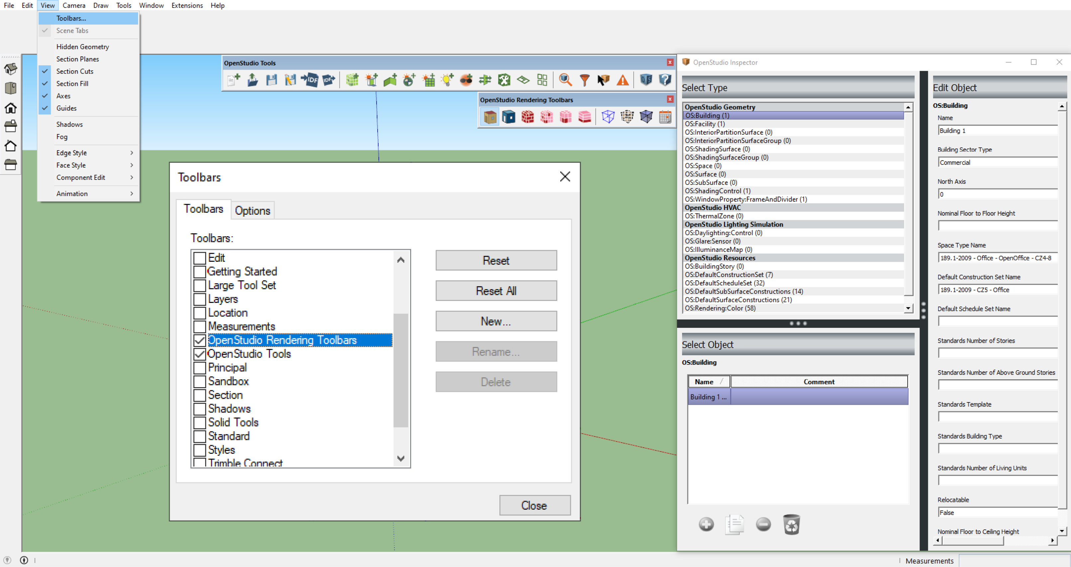Screen dimensions: 1071x567
Task: Click Close to dismiss Toolbars dialog
Action: (535, 505)
